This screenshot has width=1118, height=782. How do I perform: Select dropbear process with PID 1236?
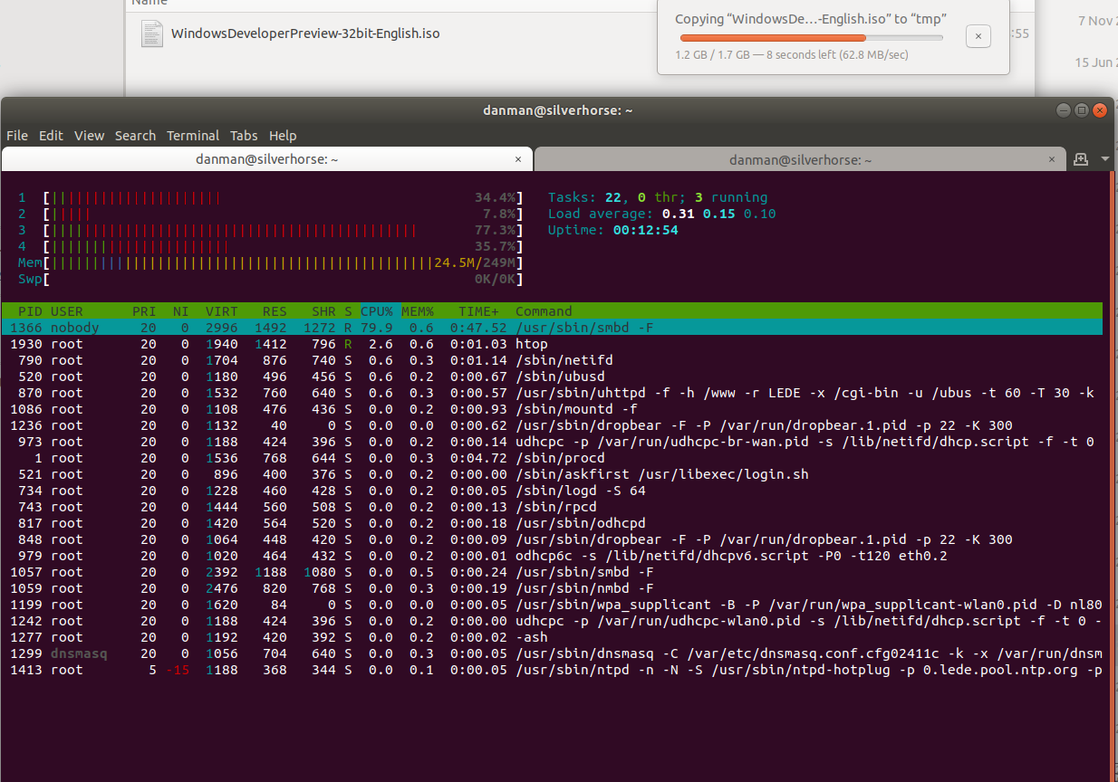(552, 425)
